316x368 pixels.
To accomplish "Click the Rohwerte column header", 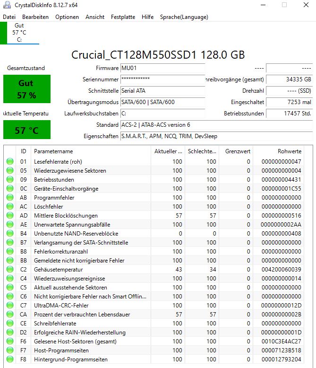I will click(x=278, y=151).
